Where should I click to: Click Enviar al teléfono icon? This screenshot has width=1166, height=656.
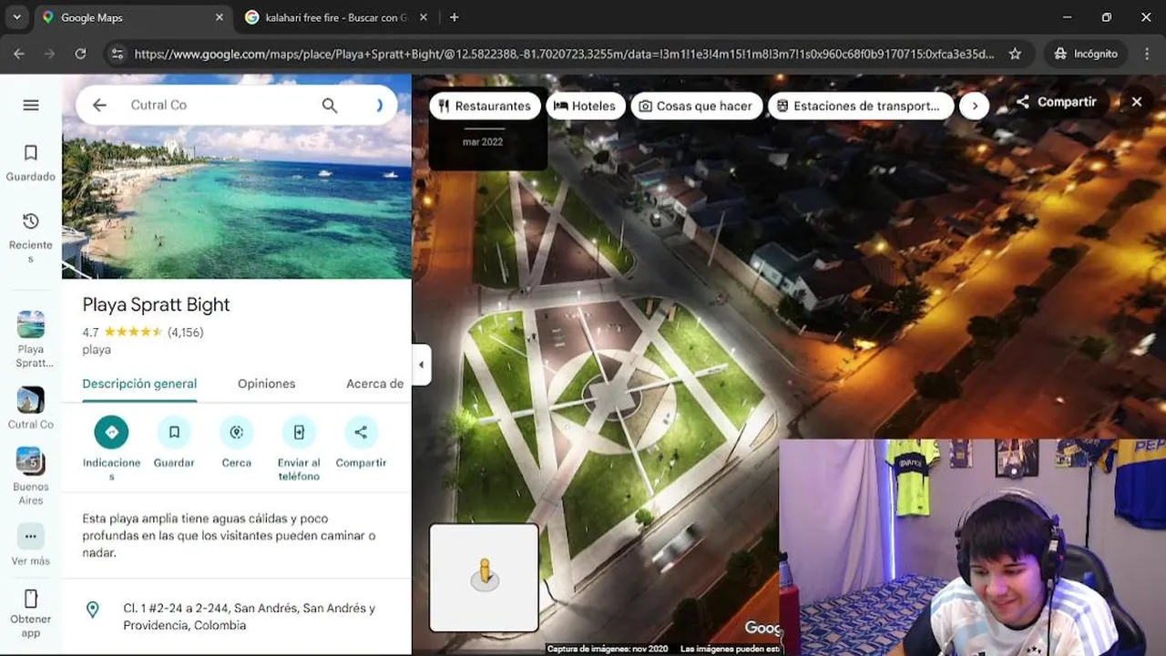point(299,432)
